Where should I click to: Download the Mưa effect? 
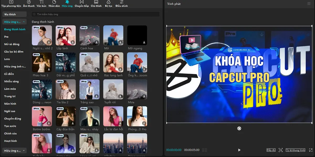pos(144,96)
